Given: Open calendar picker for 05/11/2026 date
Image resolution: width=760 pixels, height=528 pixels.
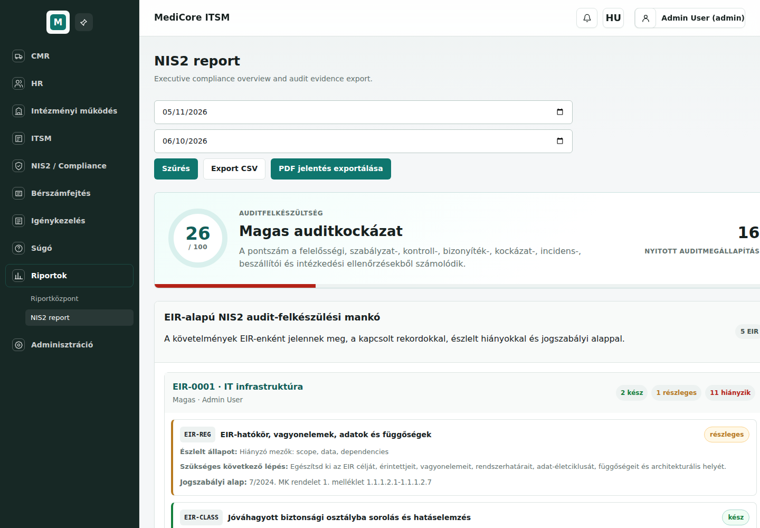Looking at the screenshot, I should click(x=560, y=112).
